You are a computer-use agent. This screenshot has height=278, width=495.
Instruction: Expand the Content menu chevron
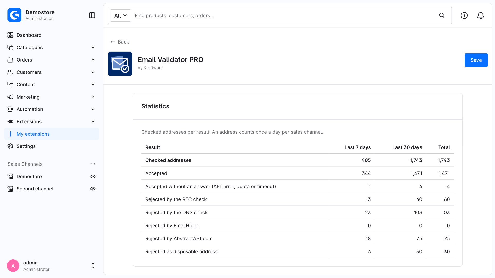coord(93,84)
